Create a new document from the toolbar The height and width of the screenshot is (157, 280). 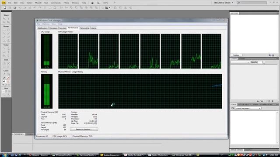click(x=5, y=8)
